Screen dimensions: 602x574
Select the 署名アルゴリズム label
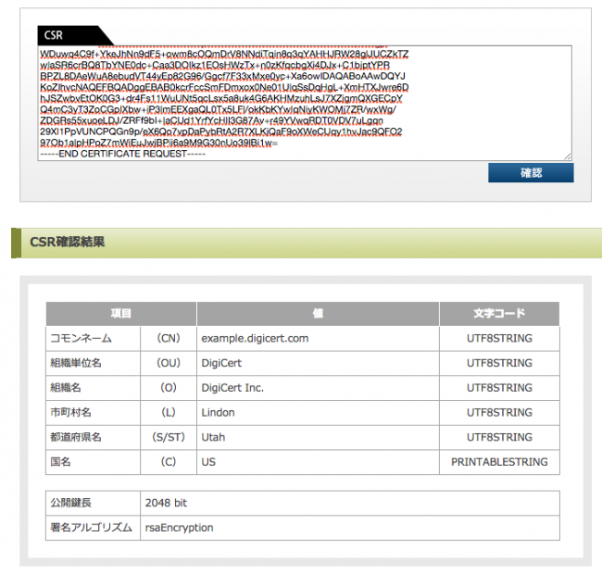pyautogui.click(x=91, y=528)
